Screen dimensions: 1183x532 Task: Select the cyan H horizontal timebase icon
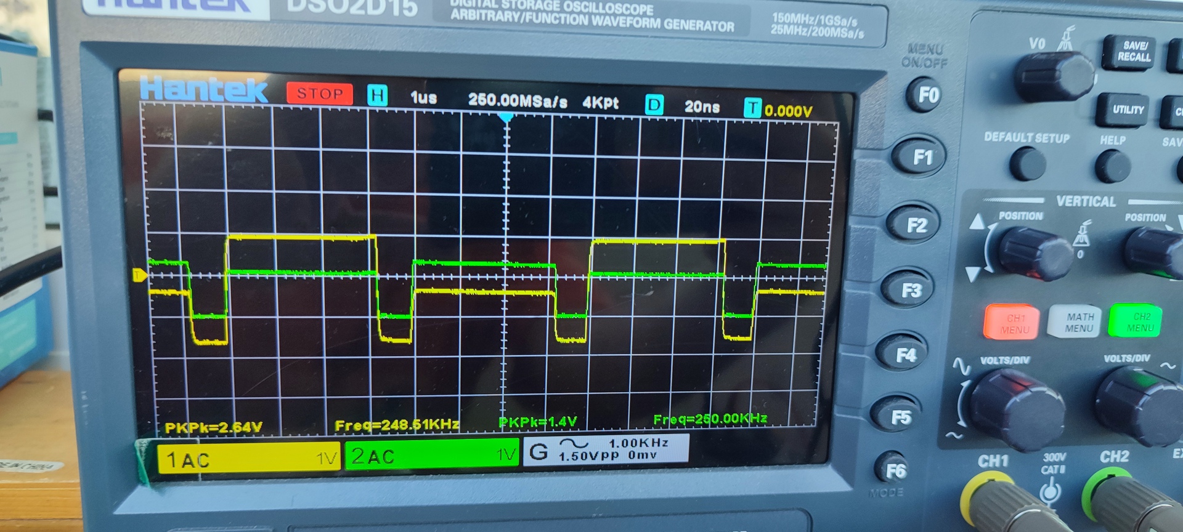tap(377, 95)
